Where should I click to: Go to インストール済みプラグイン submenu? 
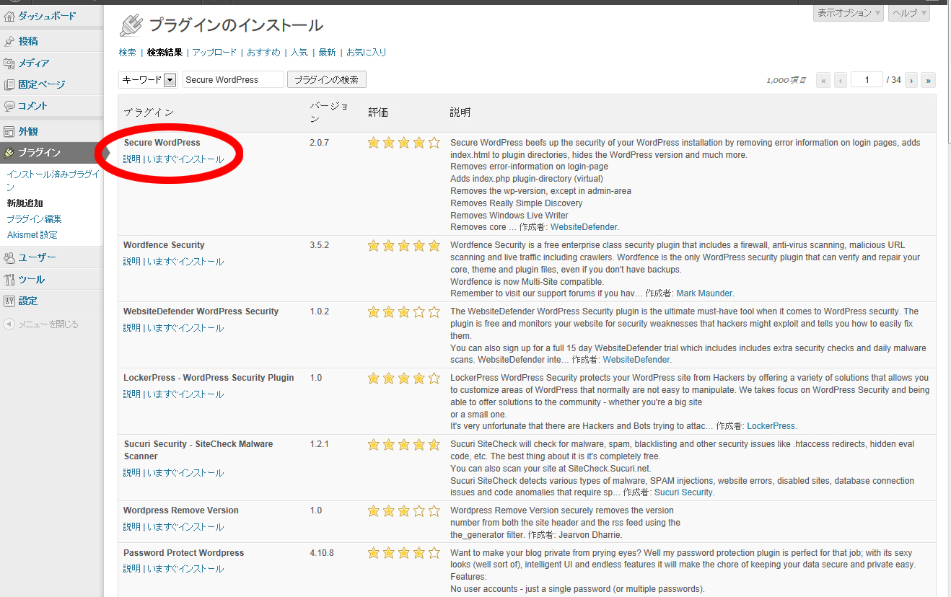tap(53, 180)
